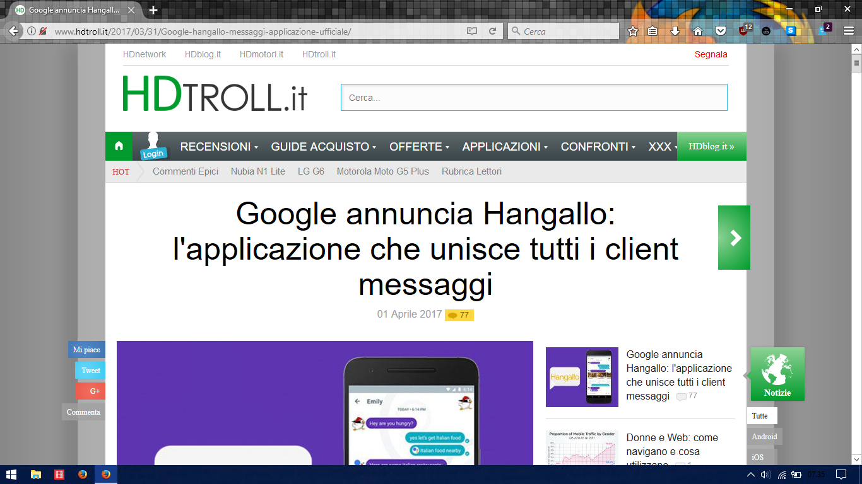Expand RECENSIONI menu
This screenshot has height=484, width=862.
pyautogui.click(x=219, y=147)
